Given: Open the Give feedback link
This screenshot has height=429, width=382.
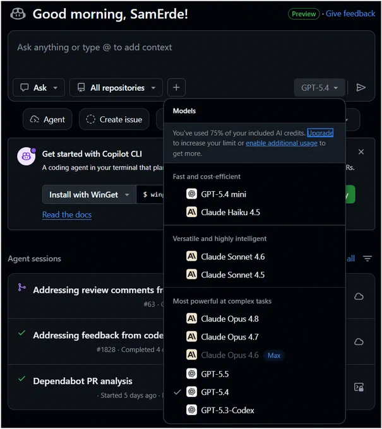Looking at the screenshot, I should (x=350, y=14).
